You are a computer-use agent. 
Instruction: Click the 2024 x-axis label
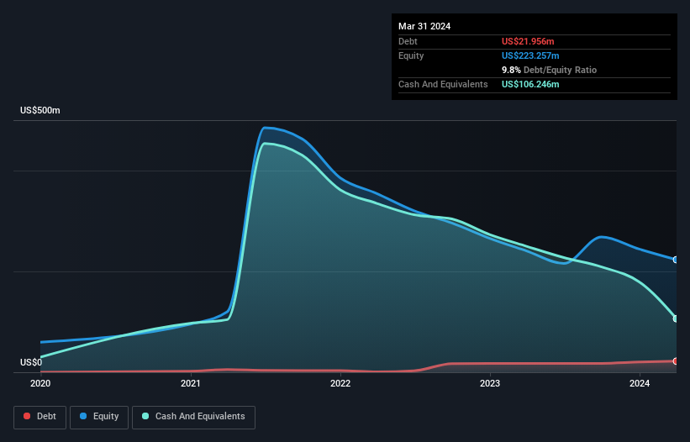coord(640,383)
